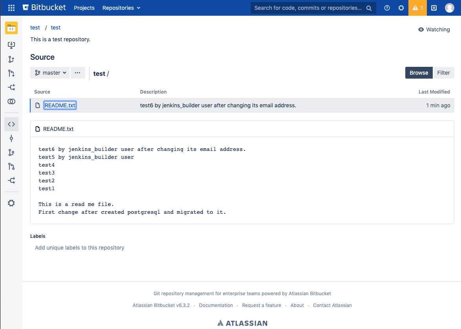Open the Pull requests navigation icon
Viewport: 461px width, 329px height.
click(x=11, y=167)
